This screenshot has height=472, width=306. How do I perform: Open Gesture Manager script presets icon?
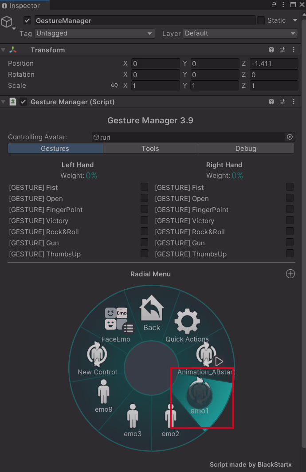click(282, 102)
